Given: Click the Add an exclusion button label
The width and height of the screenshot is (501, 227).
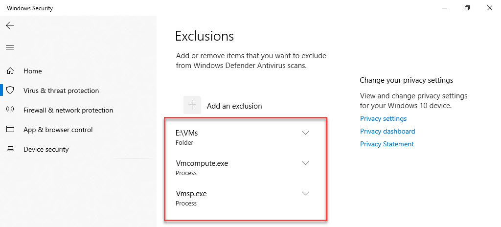Looking at the screenshot, I should pos(234,106).
